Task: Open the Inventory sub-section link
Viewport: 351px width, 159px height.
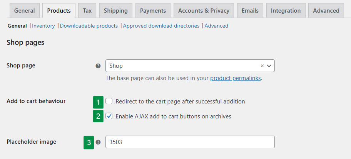Action: 43,26
